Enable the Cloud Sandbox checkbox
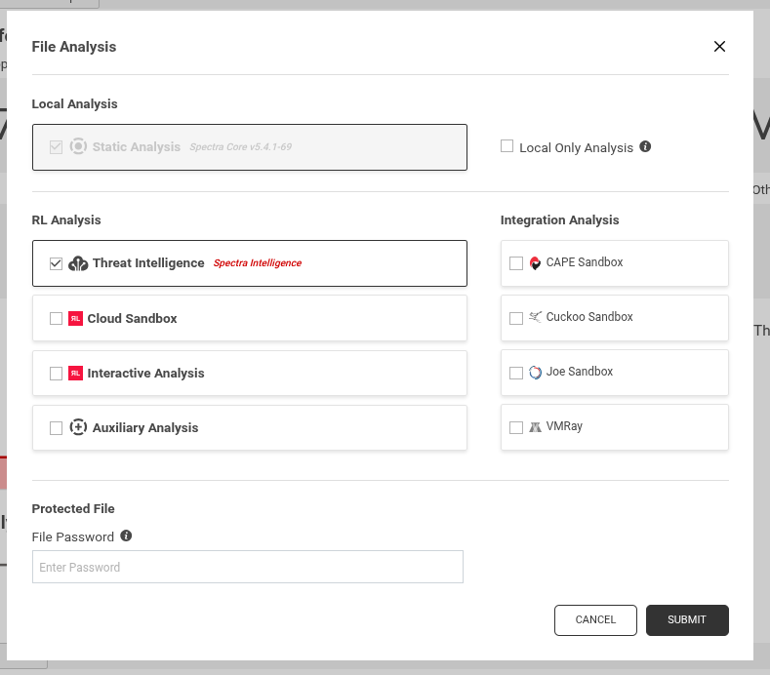Image resolution: width=770 pixels, height=675 pixels. tap(56, 319)
